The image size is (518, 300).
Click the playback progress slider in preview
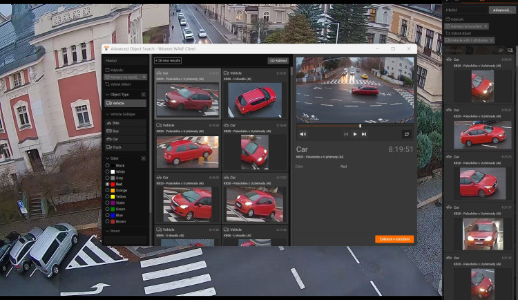pos(330,126)
